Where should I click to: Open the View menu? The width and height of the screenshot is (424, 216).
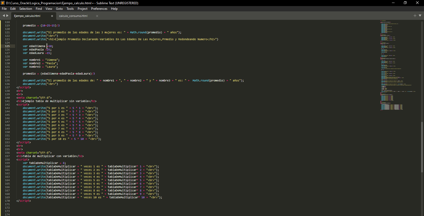(x=49, y=9)
